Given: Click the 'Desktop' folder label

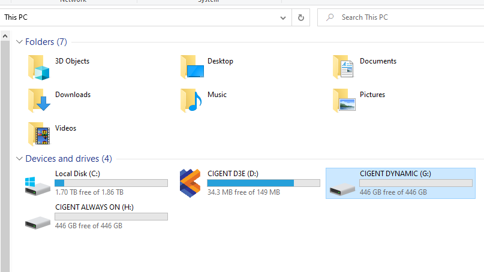Looking at the screenshot, I should [220, 61].
